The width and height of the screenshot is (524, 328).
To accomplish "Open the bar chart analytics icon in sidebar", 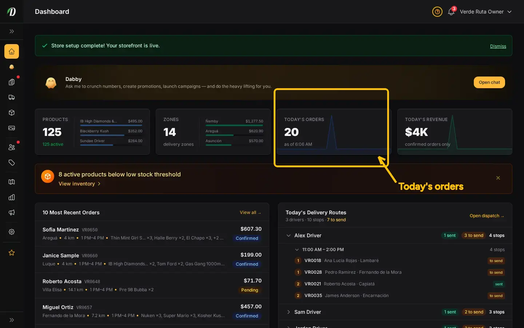I will 12,197.
